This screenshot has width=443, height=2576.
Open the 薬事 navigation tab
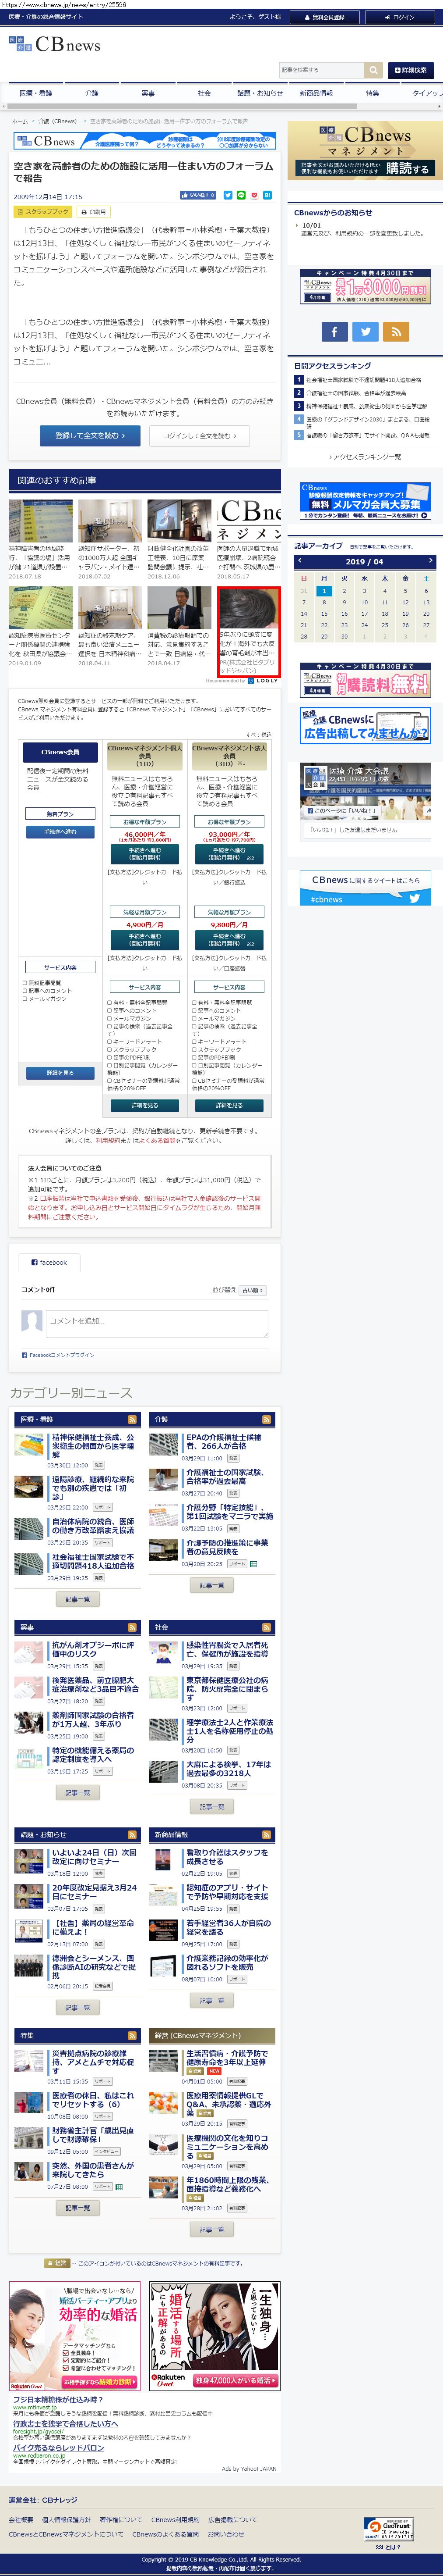point(148,93)
